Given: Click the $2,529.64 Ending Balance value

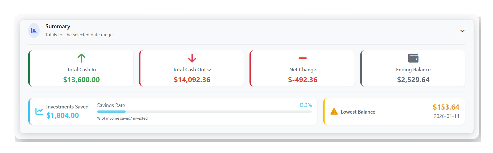Looking at the screenshot, I should pos(413,80).
